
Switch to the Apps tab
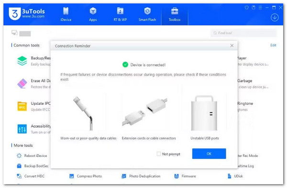coord(93,14)
